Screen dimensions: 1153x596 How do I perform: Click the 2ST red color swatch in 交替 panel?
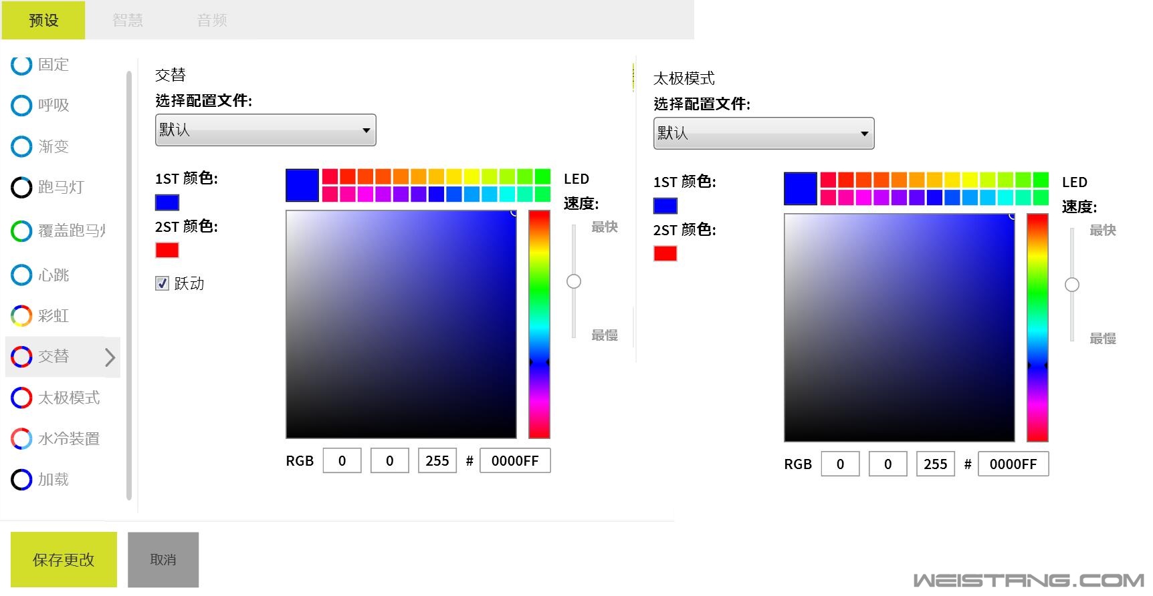coord(167,250)
